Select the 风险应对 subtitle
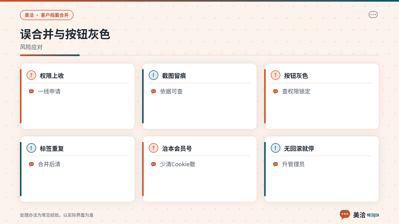The width and height of the screenshot is (399, 224). point(31,47)
